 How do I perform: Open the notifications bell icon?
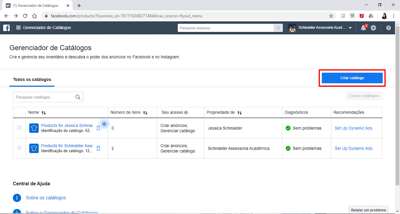(363, 28)
